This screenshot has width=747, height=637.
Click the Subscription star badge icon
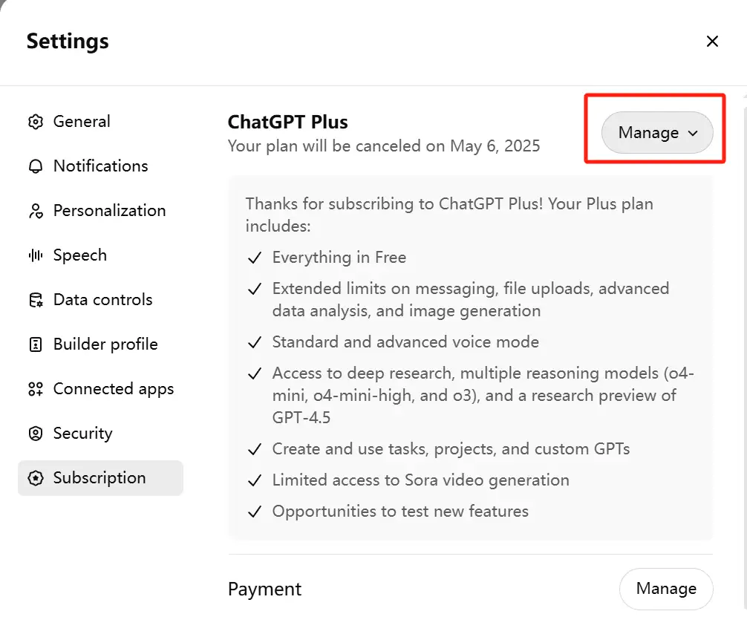36,478
